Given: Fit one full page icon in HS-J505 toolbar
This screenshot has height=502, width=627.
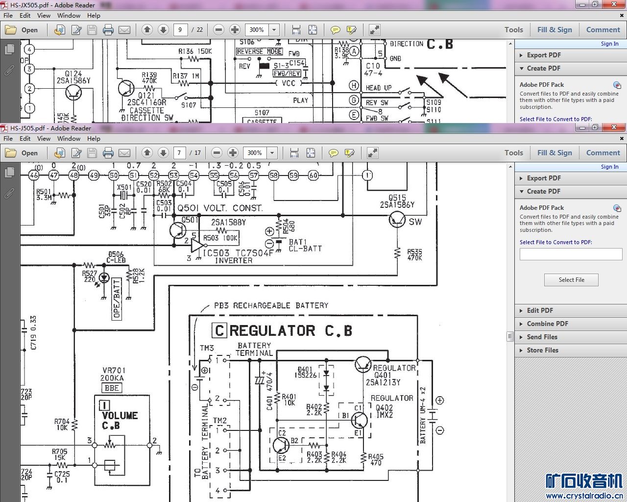Looking at the screenshot, I should [311, 153].
